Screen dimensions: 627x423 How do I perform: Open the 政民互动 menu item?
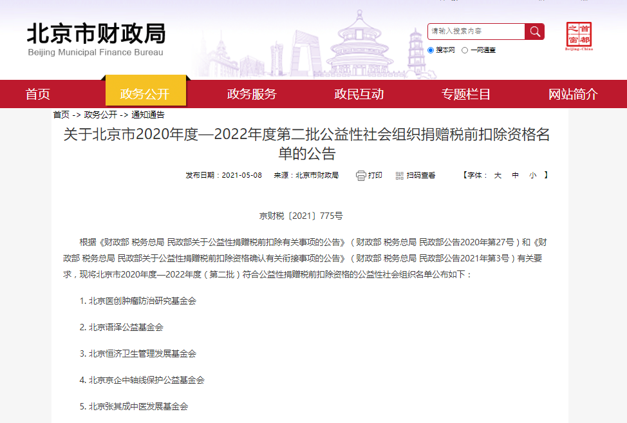click(x=359, y=94)
